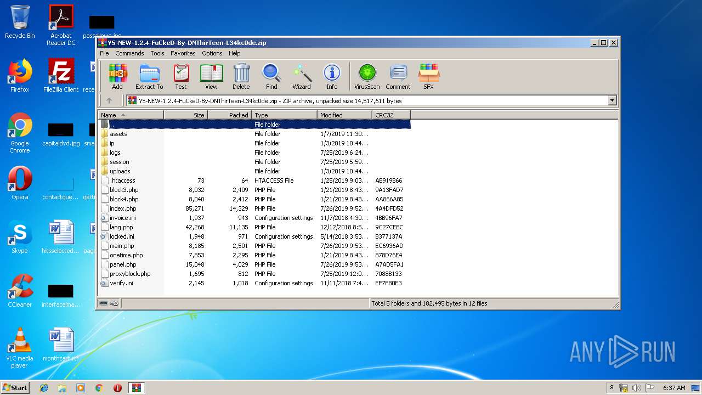Open Internet Explorer from taskbar
Viewport: 702px width, 395px height.
coord(44,388)
